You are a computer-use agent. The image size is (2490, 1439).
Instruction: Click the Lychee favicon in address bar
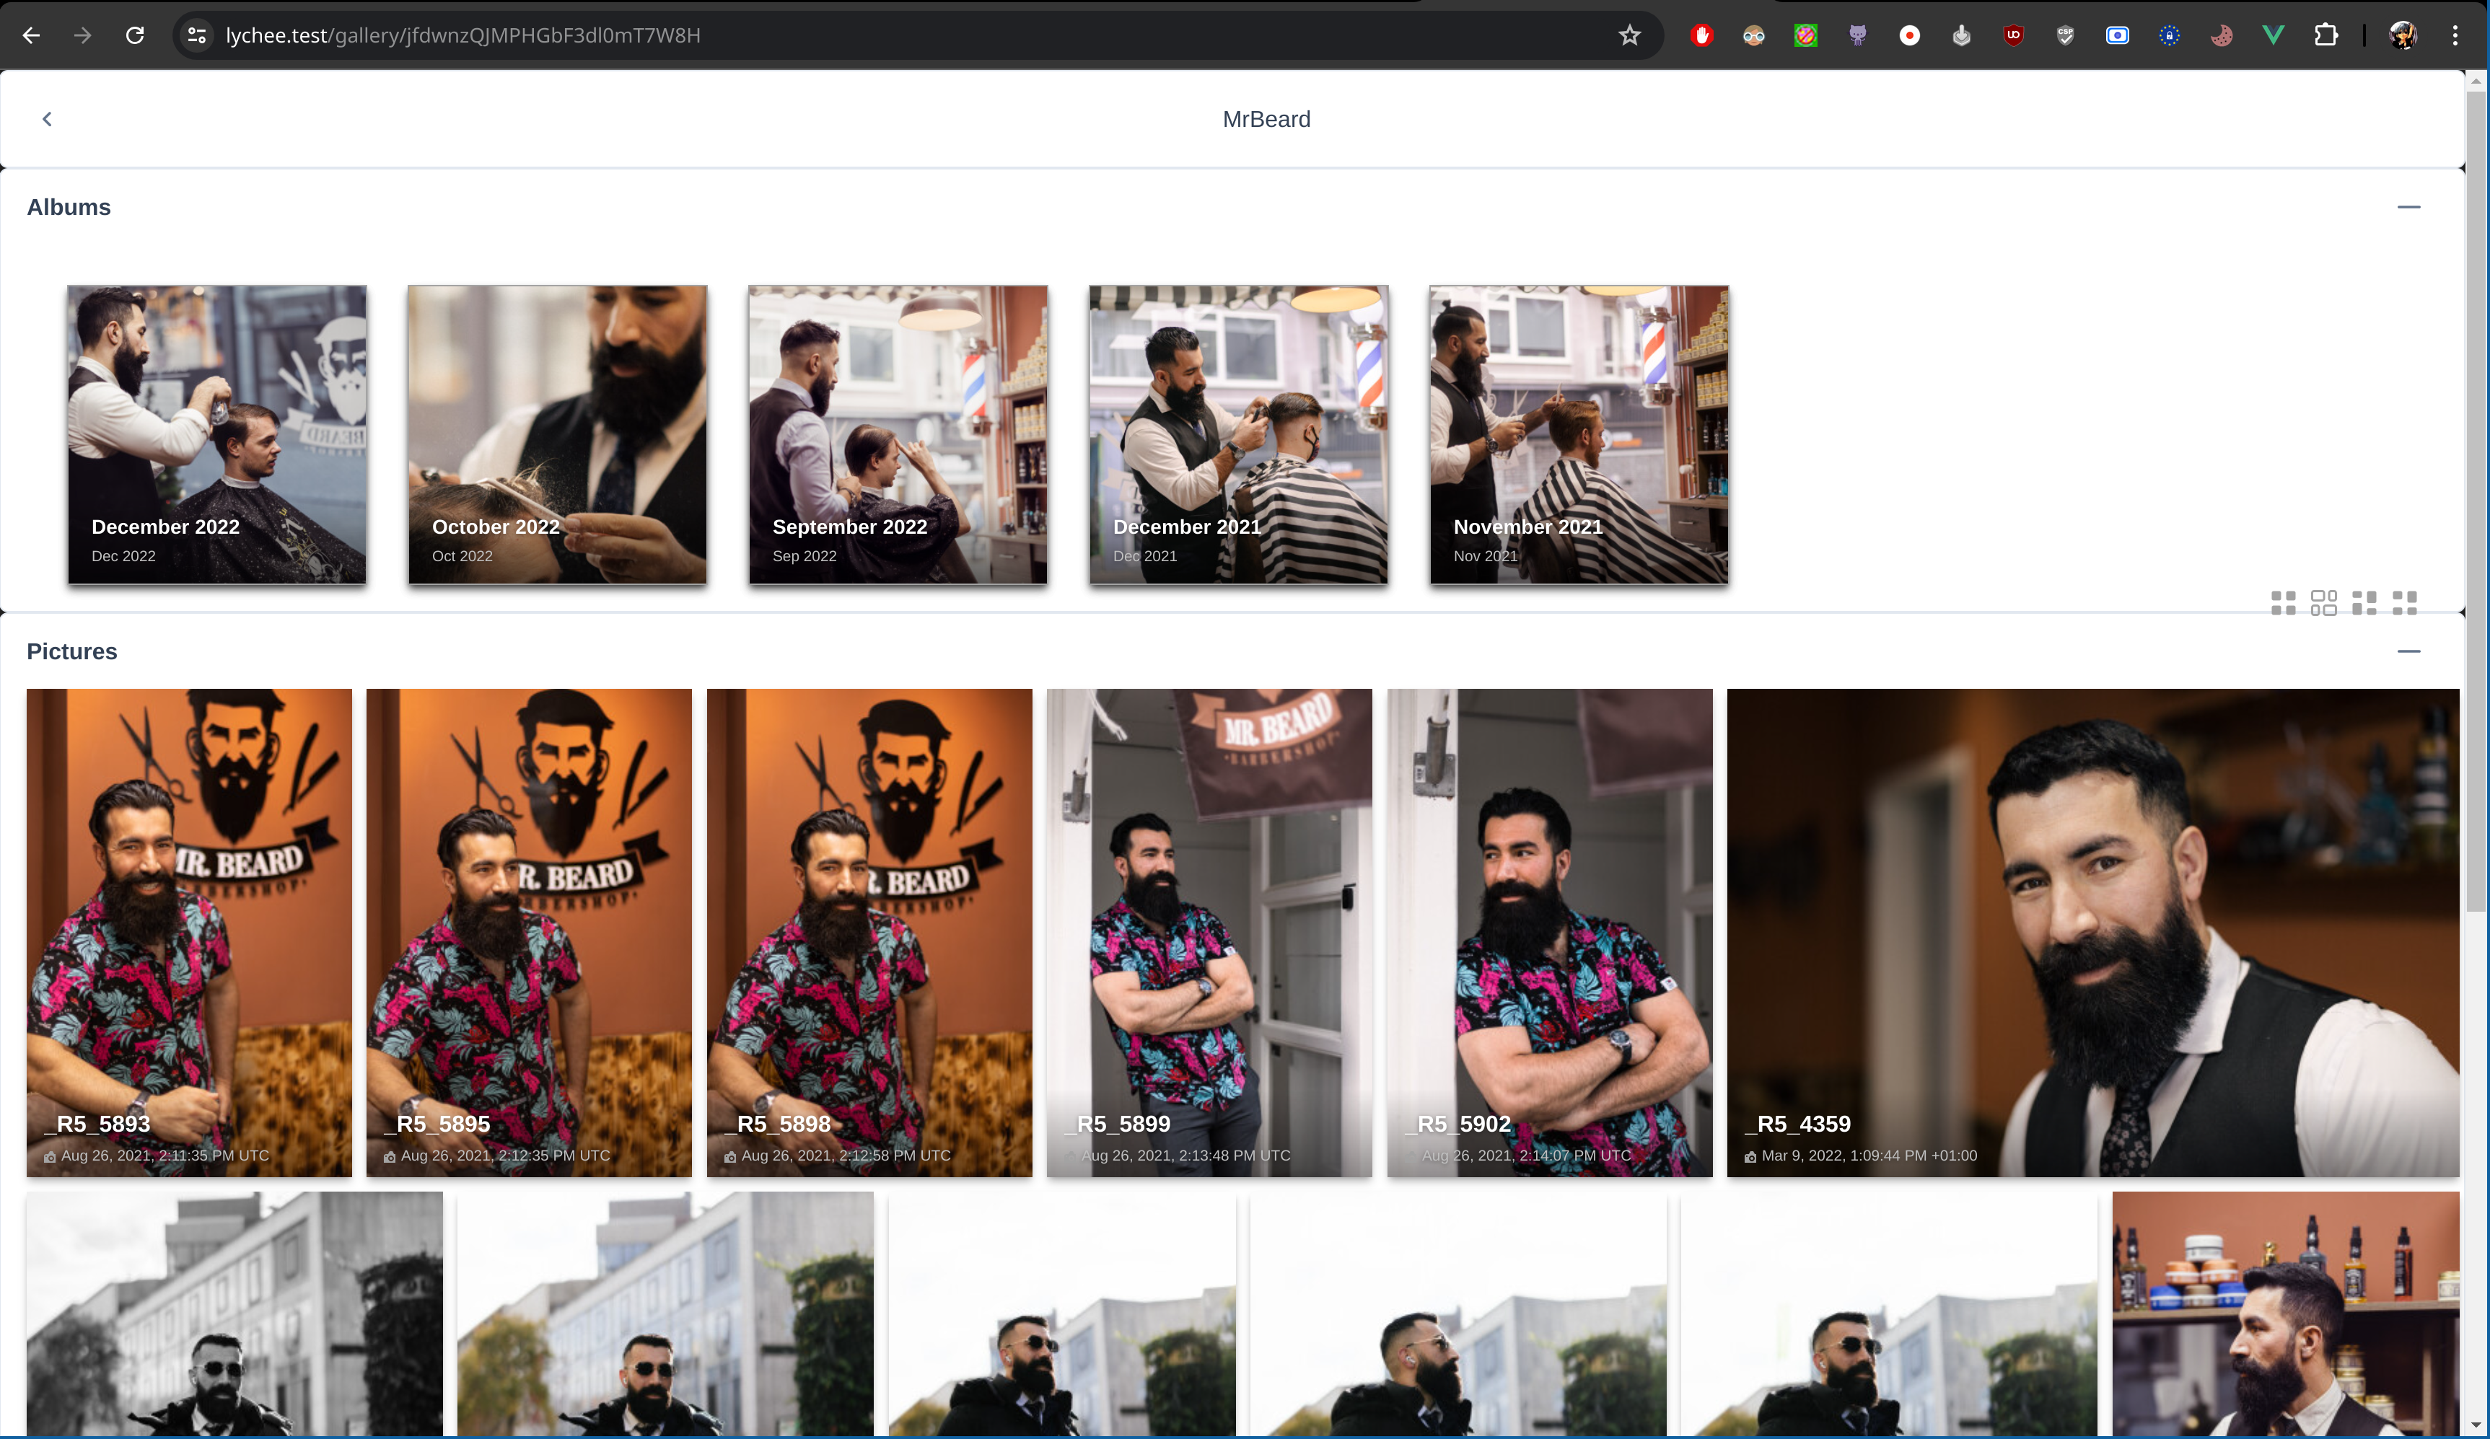click(201, 35)
